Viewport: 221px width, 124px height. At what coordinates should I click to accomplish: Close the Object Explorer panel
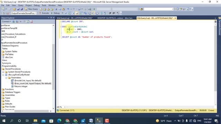(54, 18)
